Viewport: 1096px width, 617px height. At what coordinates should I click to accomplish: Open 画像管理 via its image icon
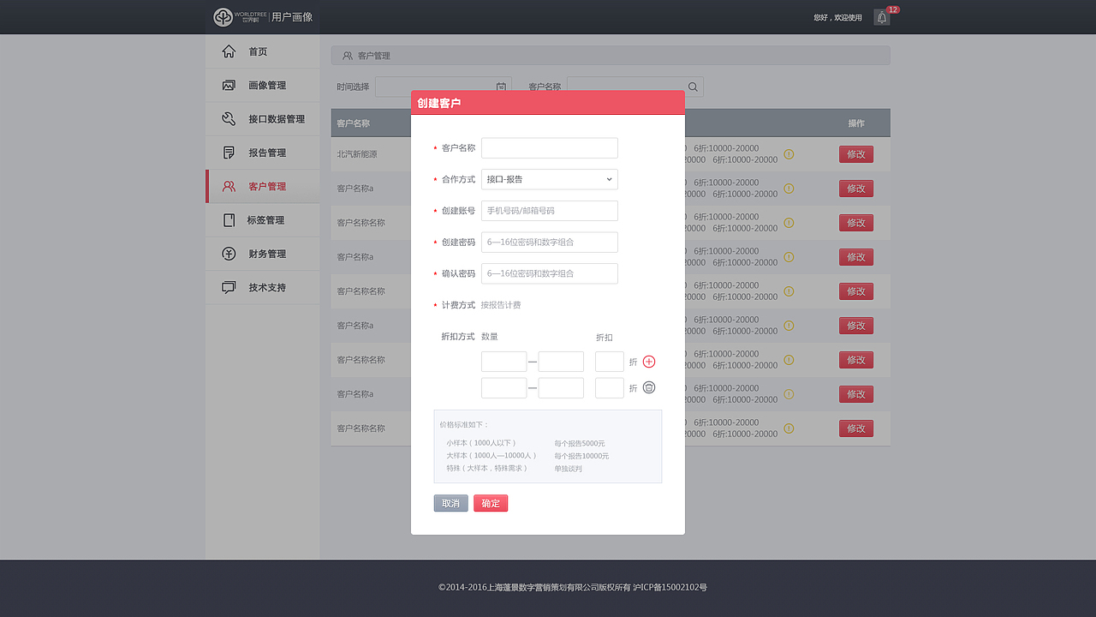pyautogui.click(x=228, y=85)
